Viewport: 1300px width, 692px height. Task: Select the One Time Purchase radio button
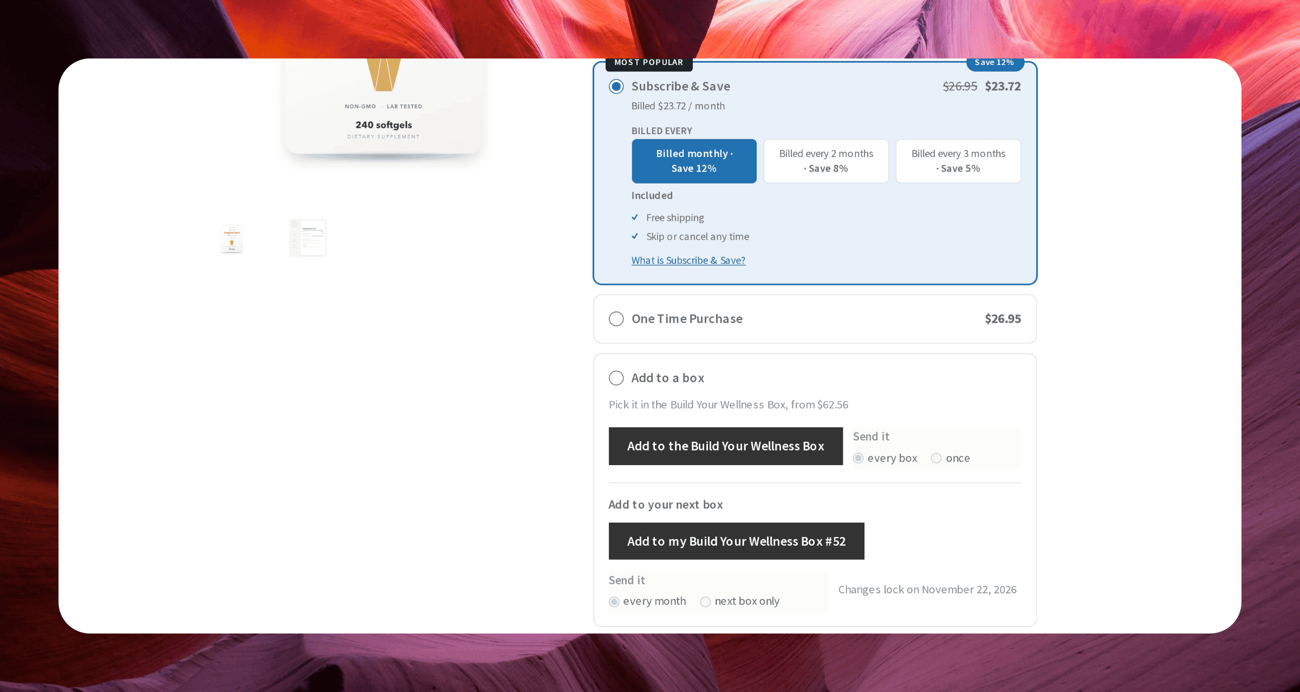[x=616, y=319]
